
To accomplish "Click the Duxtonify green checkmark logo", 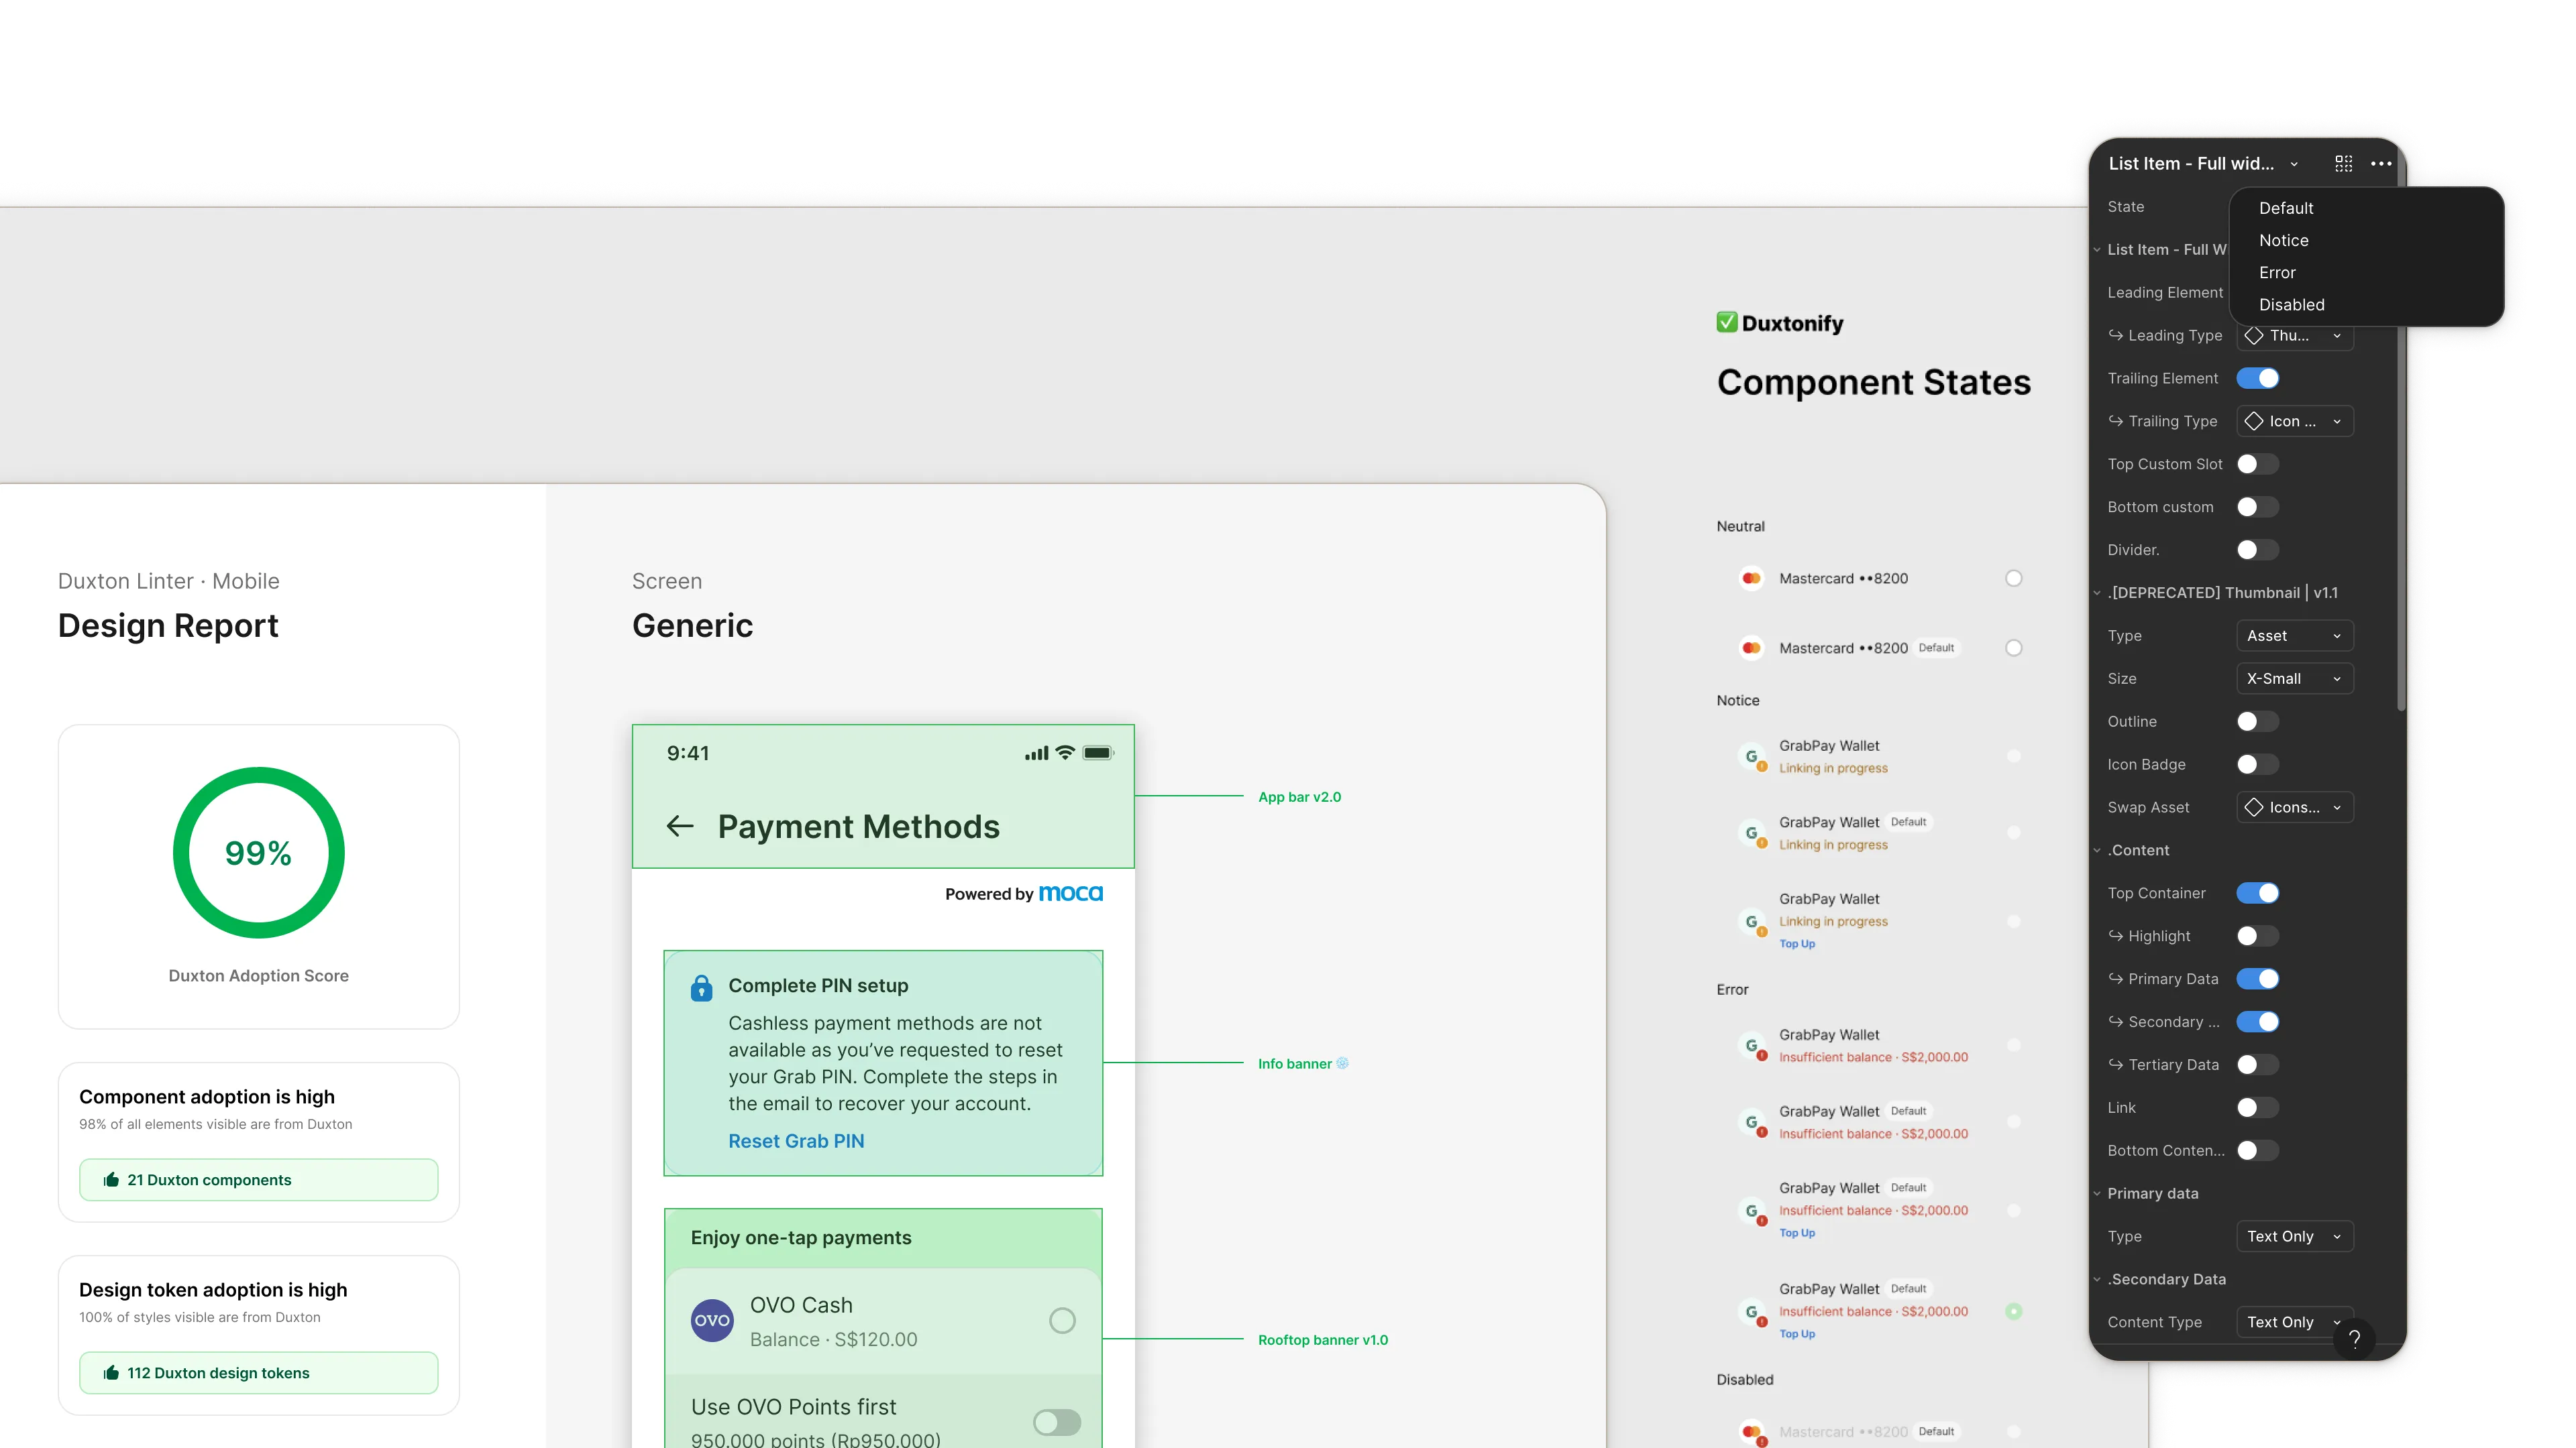I will pos(1727,322).
